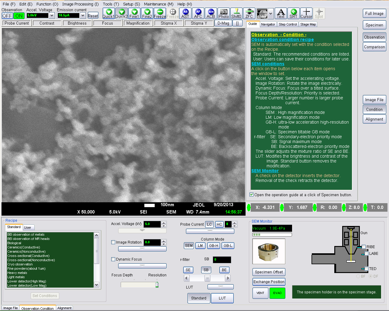Viewport: 389px width, 311px height.
Task: Enable the Image Rotation checkbox
Action: (x=113, y=242)
